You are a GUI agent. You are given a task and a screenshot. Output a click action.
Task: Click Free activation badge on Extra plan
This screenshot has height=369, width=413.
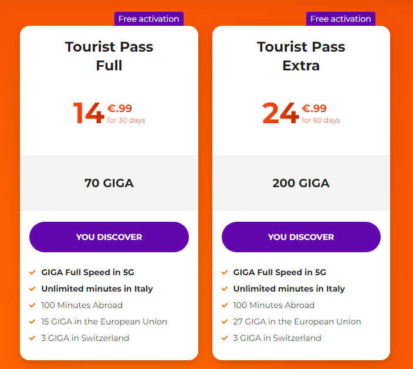340,19
